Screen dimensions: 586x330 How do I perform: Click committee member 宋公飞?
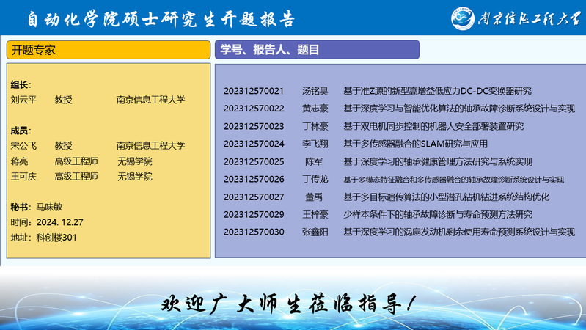[23, 145]
